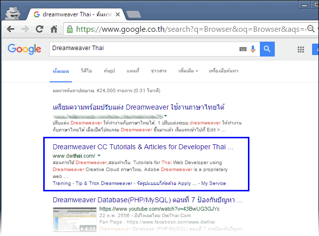The height and width of the screenshot is (236, 319).
Task: Open the จัดรูปแบบโค้ดด้วย Apply sitelink
Action: click(x=166, y=183)
